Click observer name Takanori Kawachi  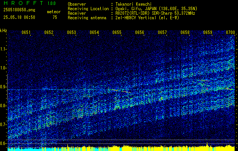133,4
